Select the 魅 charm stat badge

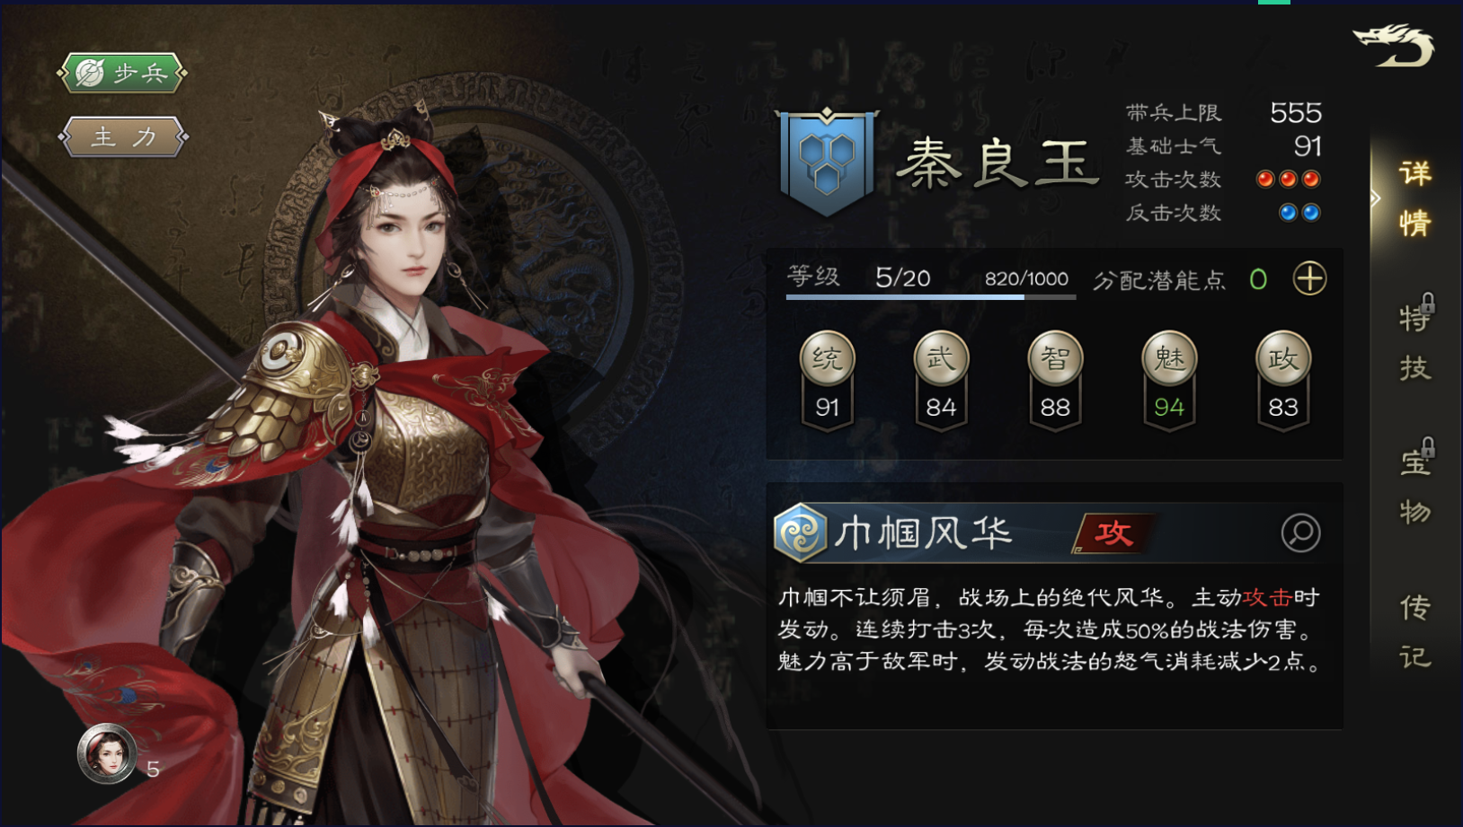(x=1169, y=380)
